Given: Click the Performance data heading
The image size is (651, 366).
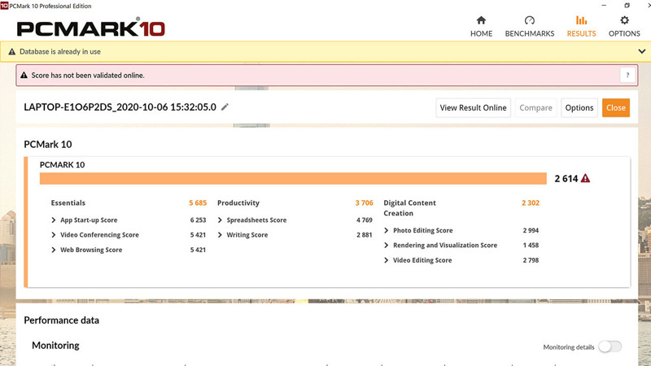Looking at the screenshot, I should tap(62, 320).
